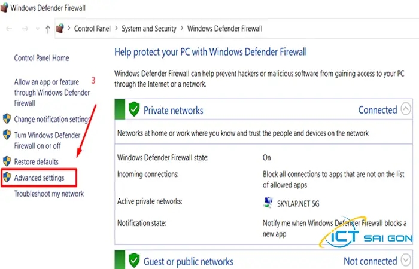This screenshot has width=419, height=269.
Task: Click green shield icon for Guest networks
Action: (134, 261)
